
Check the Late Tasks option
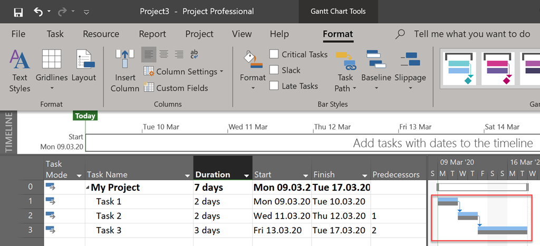tap(274, 86)
